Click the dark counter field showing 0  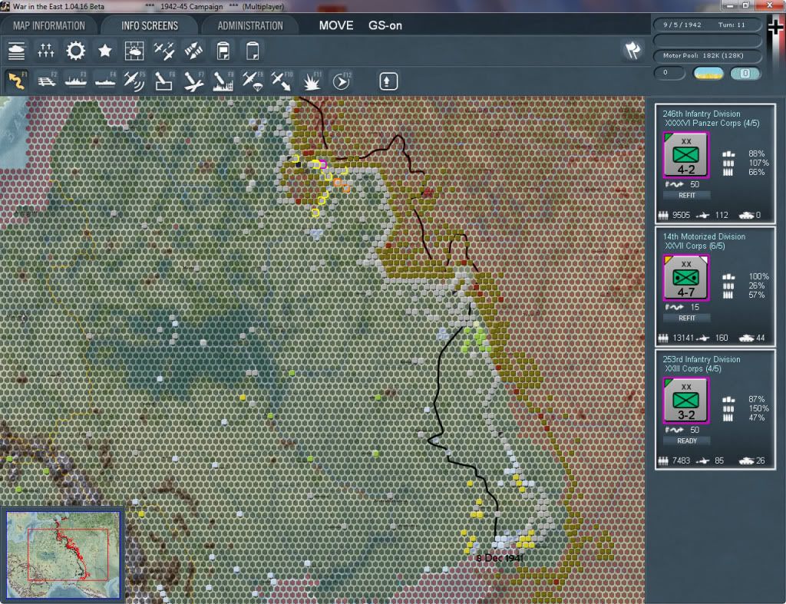click(x=669, y=73)
